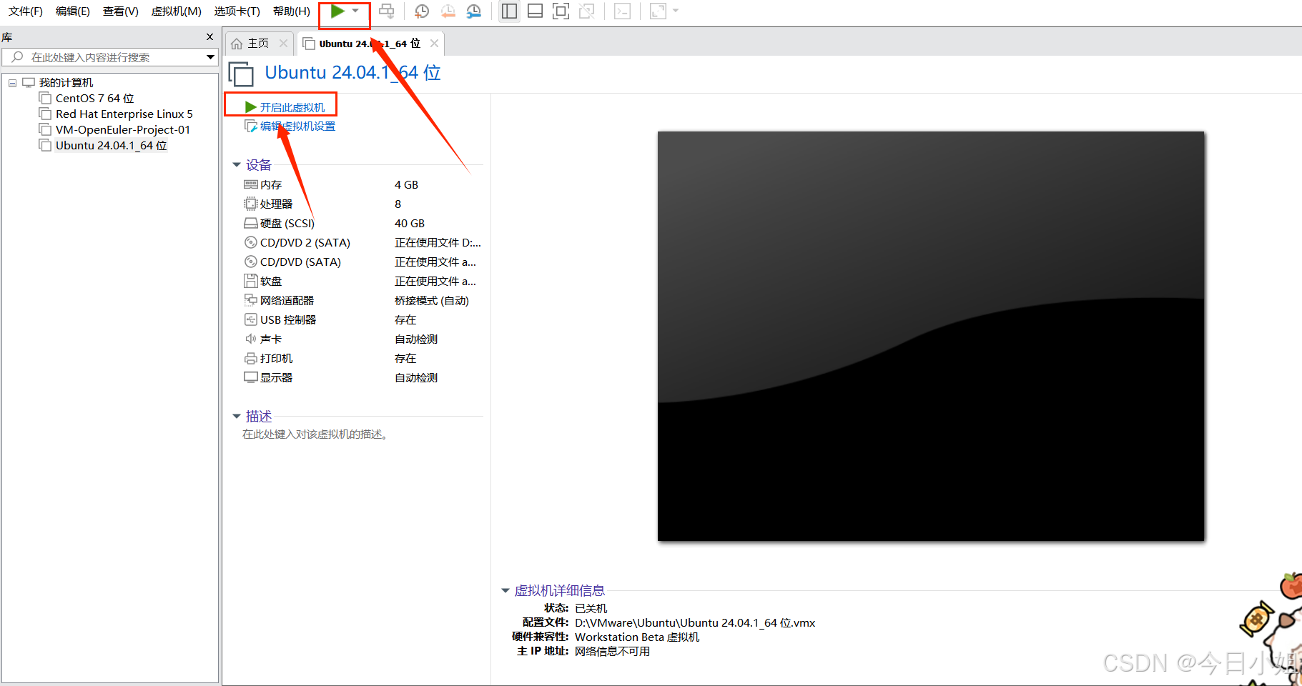Click the 打印机 printer device icon
The width and height of the screenshot is (1302, 686).
250,358
